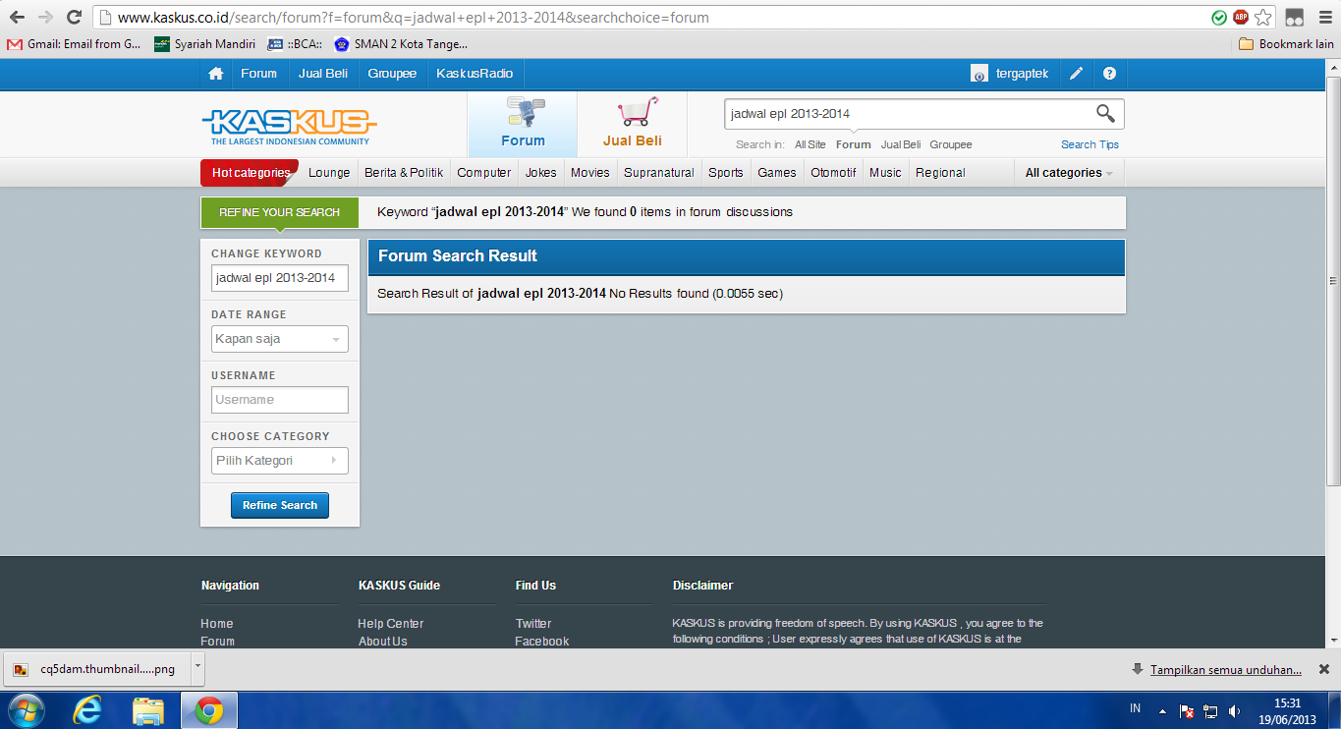Viewport: 1341px width, 729px height.
Task: Set search scope to All Site
Action: click(x=810, y=144)
